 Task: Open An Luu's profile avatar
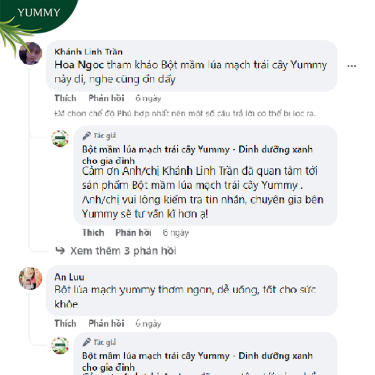coord(31,278)
